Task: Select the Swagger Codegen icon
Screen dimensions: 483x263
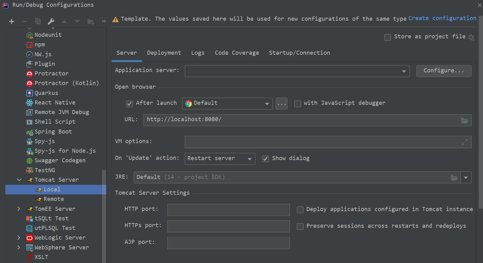Action: click(29, 161)
